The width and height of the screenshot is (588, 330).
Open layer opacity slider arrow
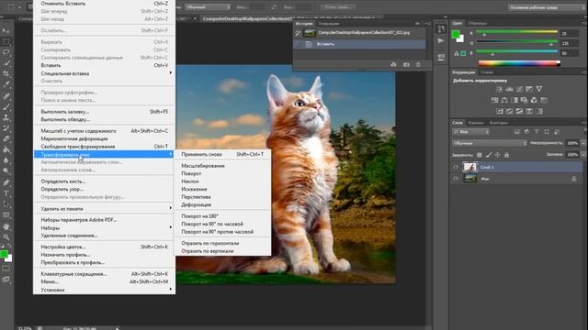pos(583,143)
